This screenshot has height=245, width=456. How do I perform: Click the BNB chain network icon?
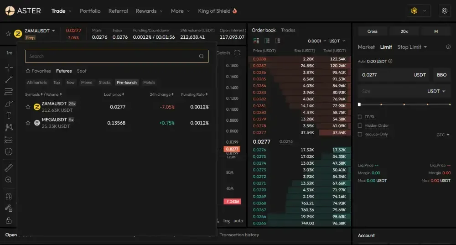point(414,11)
